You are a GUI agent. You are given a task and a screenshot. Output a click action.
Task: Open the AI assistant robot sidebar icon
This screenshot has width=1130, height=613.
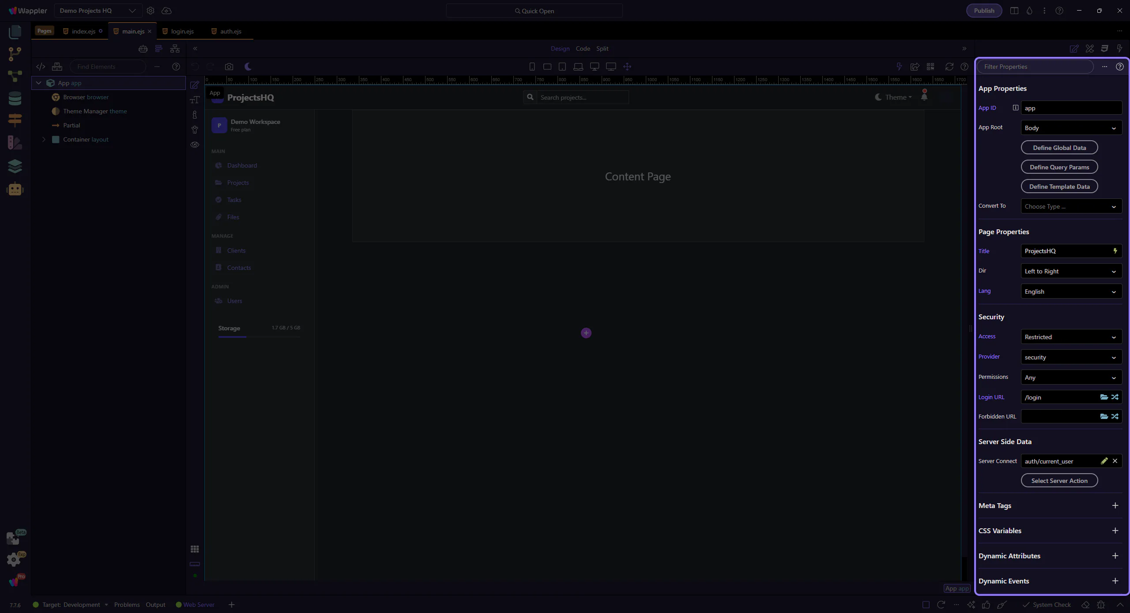coord(15,189)
